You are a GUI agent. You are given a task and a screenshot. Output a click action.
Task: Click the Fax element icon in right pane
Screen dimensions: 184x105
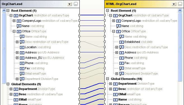click(121, 63)
